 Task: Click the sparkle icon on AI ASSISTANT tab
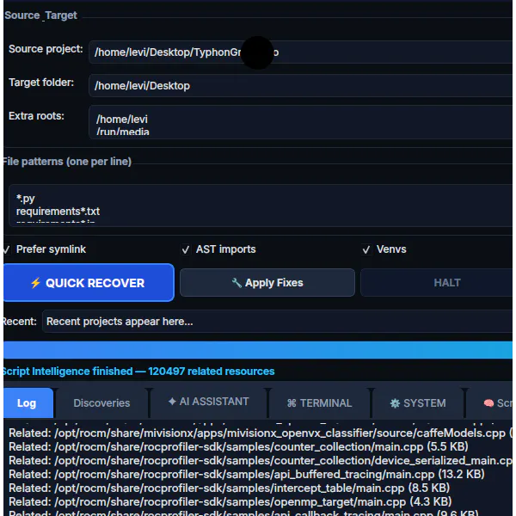pyautogui.click(x=172, y=401)
